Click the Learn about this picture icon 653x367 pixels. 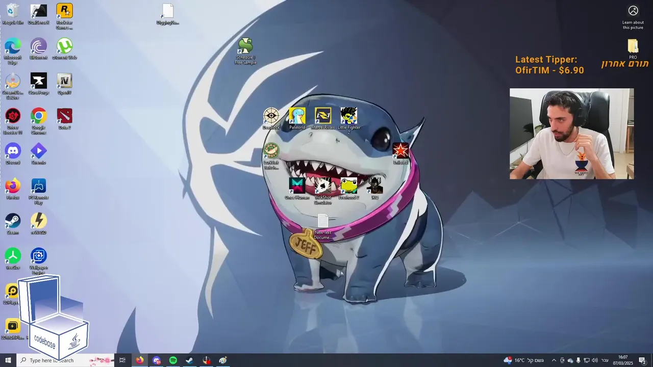[x=633, y=17]
